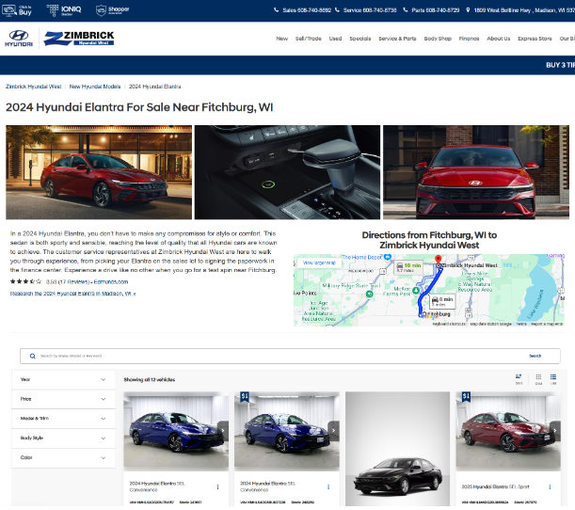Open the Used vehicles menu

tap(335, 39)
